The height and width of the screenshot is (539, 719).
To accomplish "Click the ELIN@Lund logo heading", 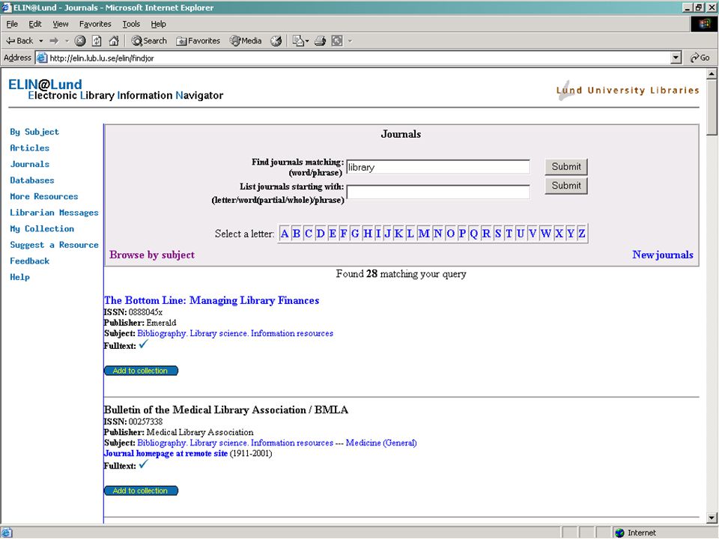I will pyautogui.click(x=45, y=85).
